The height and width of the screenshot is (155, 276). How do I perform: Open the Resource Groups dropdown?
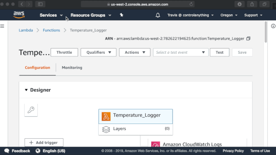coord(91,15)
